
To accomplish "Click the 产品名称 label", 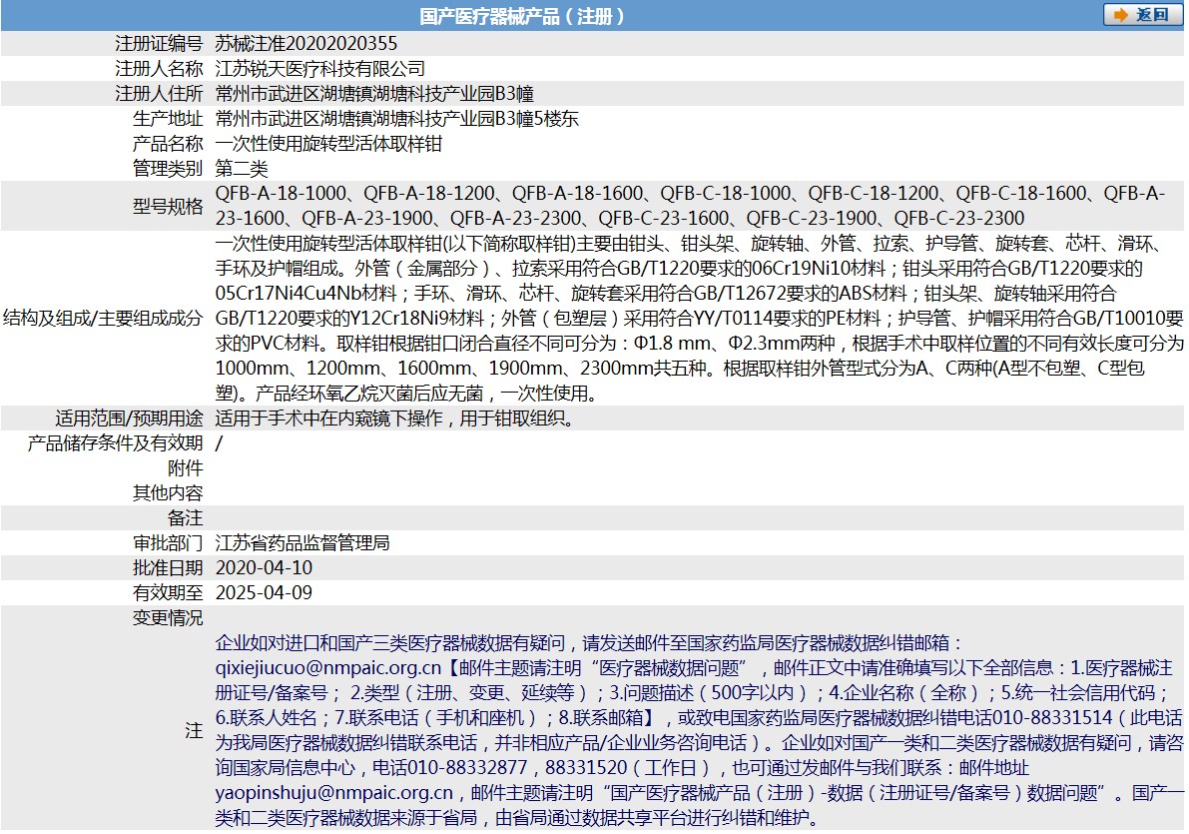I will [168, 144].
